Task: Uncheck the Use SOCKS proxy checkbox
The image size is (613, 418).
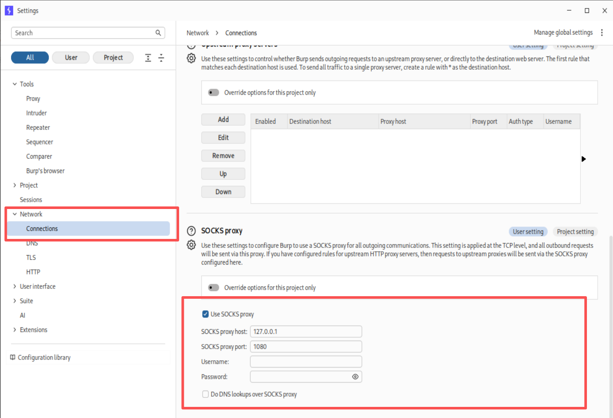Action: (x=205, y=314)
